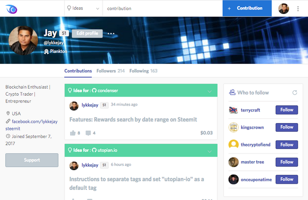
Task: Click the Who to follow people icon
Action: point(232,92)
